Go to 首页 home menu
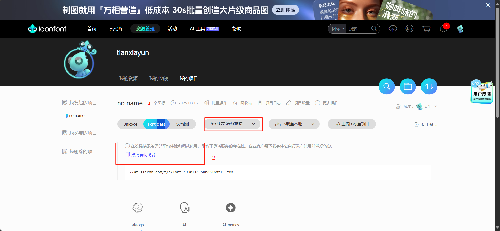 coord(92,28)
